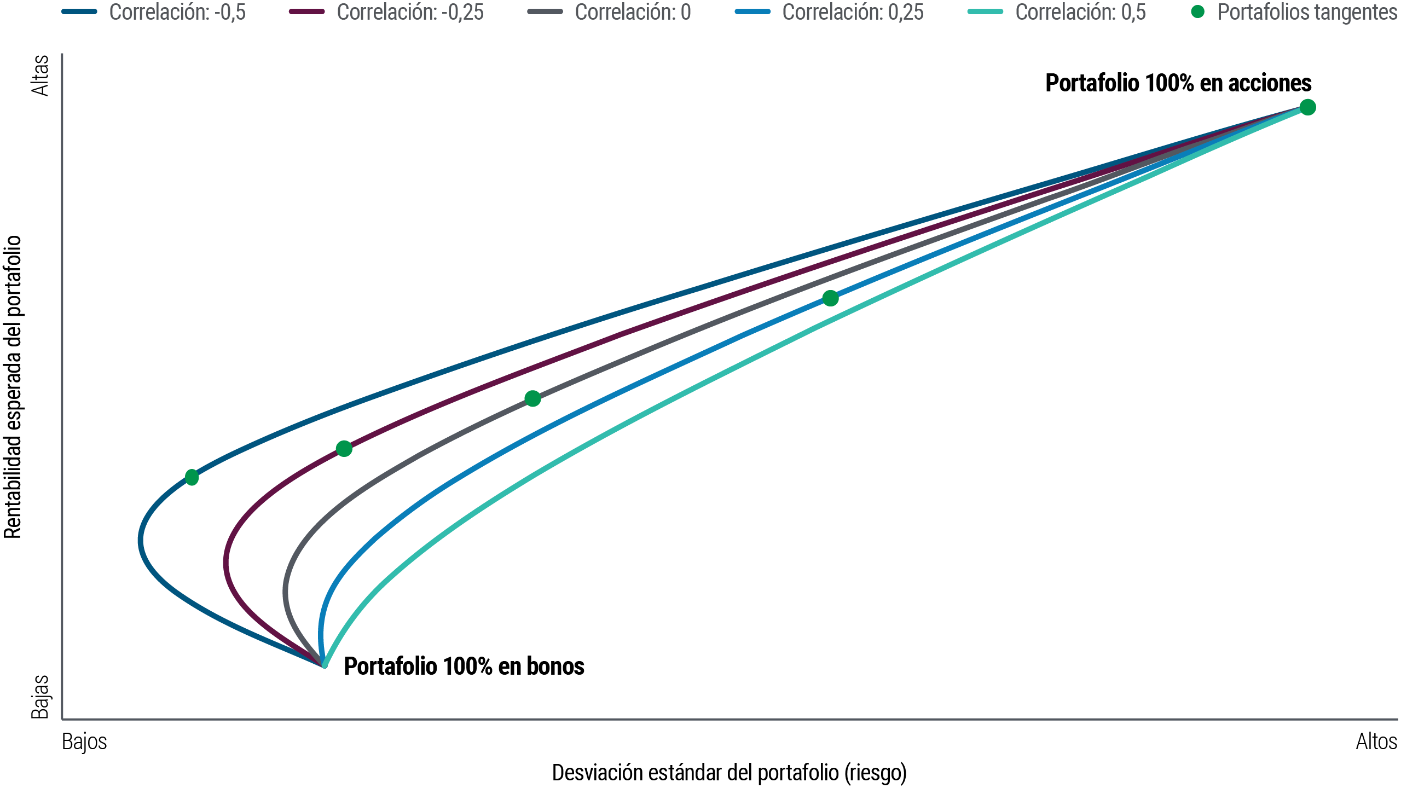Viewport: 1401px width, 788px height.
Task: Click the green Portafolios tangentes legend dot
Action: (1198, 11)
